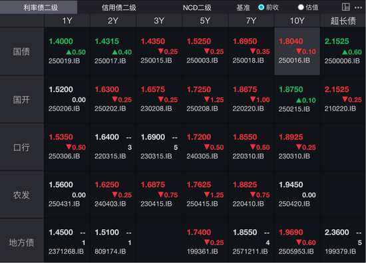This screenshot has height=263, width=366.
Task: Open bond 250015.IB yielding 1.4350
Action: tap(159, 51)
